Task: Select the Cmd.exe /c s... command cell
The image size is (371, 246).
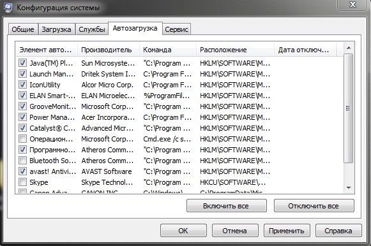Action: point(167,139)
